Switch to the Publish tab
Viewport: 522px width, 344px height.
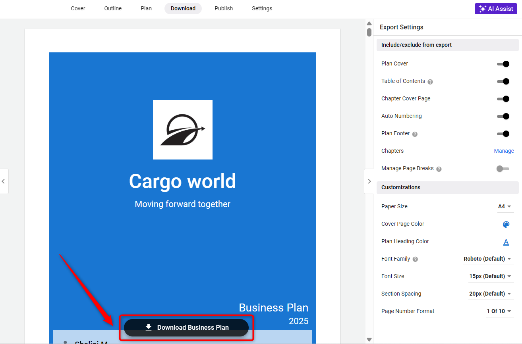tap(224, 8)
